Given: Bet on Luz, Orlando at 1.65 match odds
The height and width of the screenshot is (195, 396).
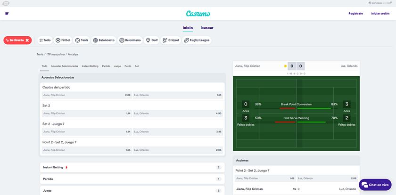Looking at the screenshot, I should [178, 95].
